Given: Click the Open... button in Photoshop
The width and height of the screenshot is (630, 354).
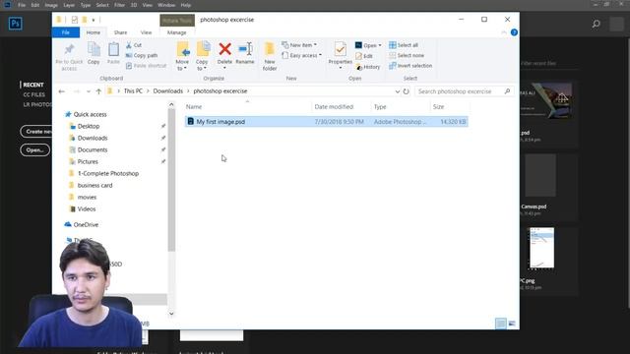Looking at the screenshot, I should tap(35, 150).
